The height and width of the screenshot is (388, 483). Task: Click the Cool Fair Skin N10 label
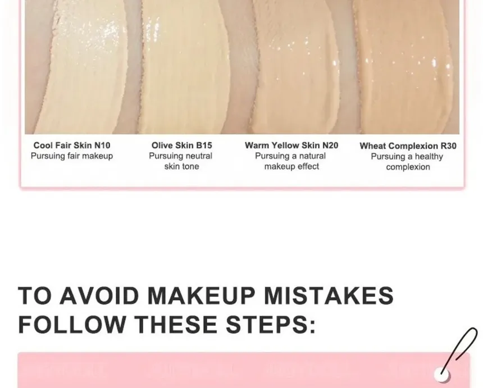pyautogui.click(x=72, y=145)
